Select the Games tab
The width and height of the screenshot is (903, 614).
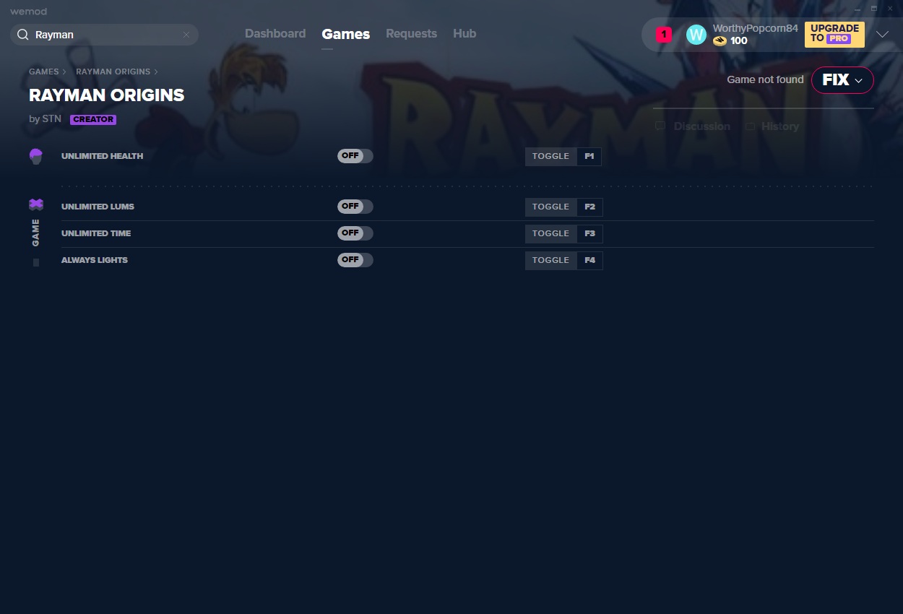pos(346,34)
